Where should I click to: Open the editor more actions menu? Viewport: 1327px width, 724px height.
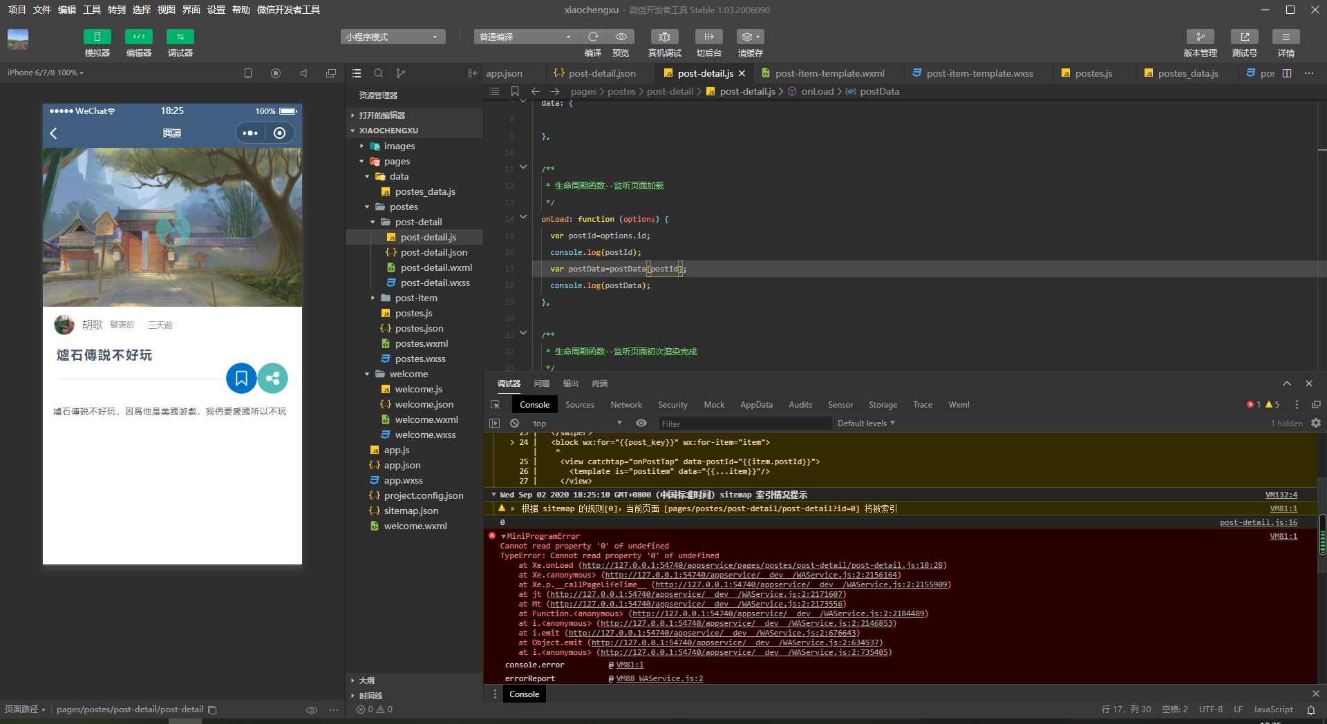point(1309,73)
